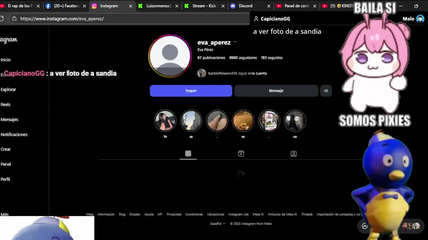Open Explorar in the sidebar

pyautogui.click(x=8, y=89)
